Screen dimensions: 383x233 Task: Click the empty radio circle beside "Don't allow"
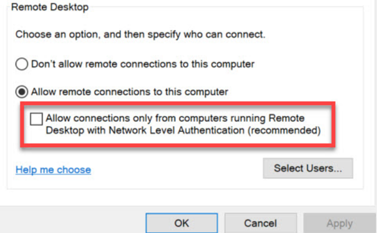click(22, 64)
